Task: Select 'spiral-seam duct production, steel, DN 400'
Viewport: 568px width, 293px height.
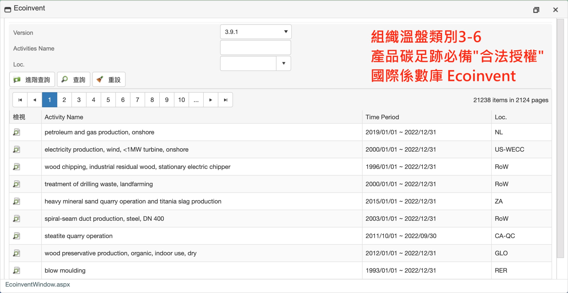Action: click(x=104, y=218)
